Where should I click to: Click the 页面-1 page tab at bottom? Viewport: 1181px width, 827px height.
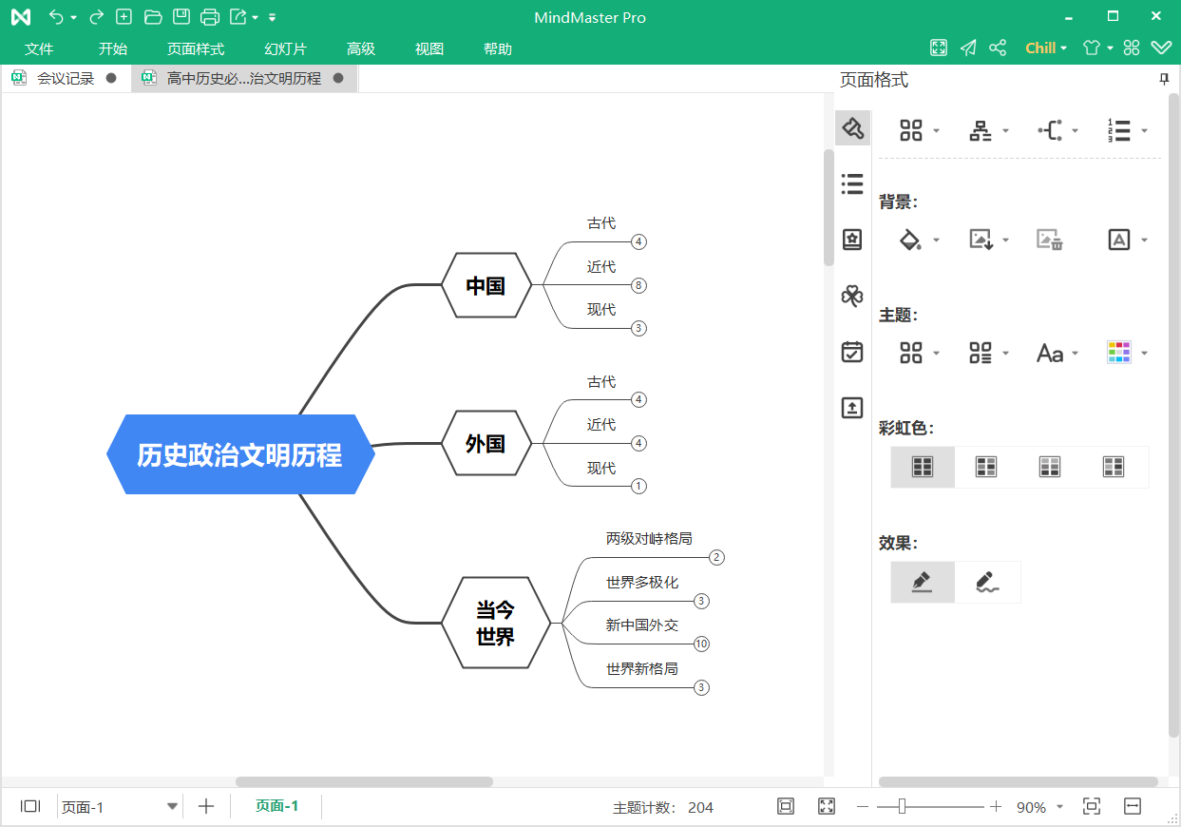tap(277, 806)
